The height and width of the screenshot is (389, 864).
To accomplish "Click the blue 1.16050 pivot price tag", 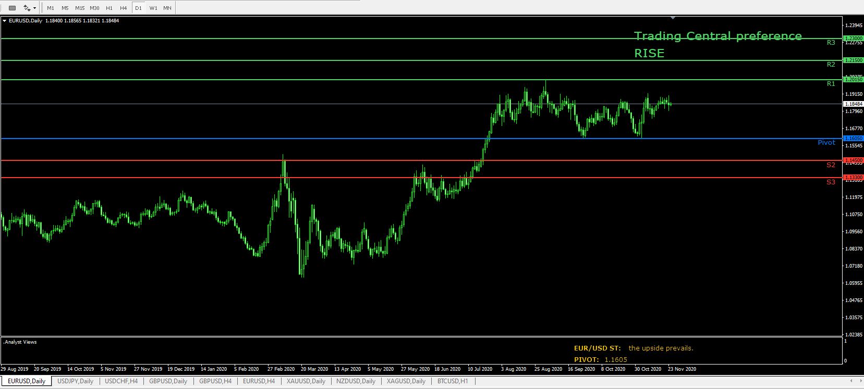I will tap(854, 139).
